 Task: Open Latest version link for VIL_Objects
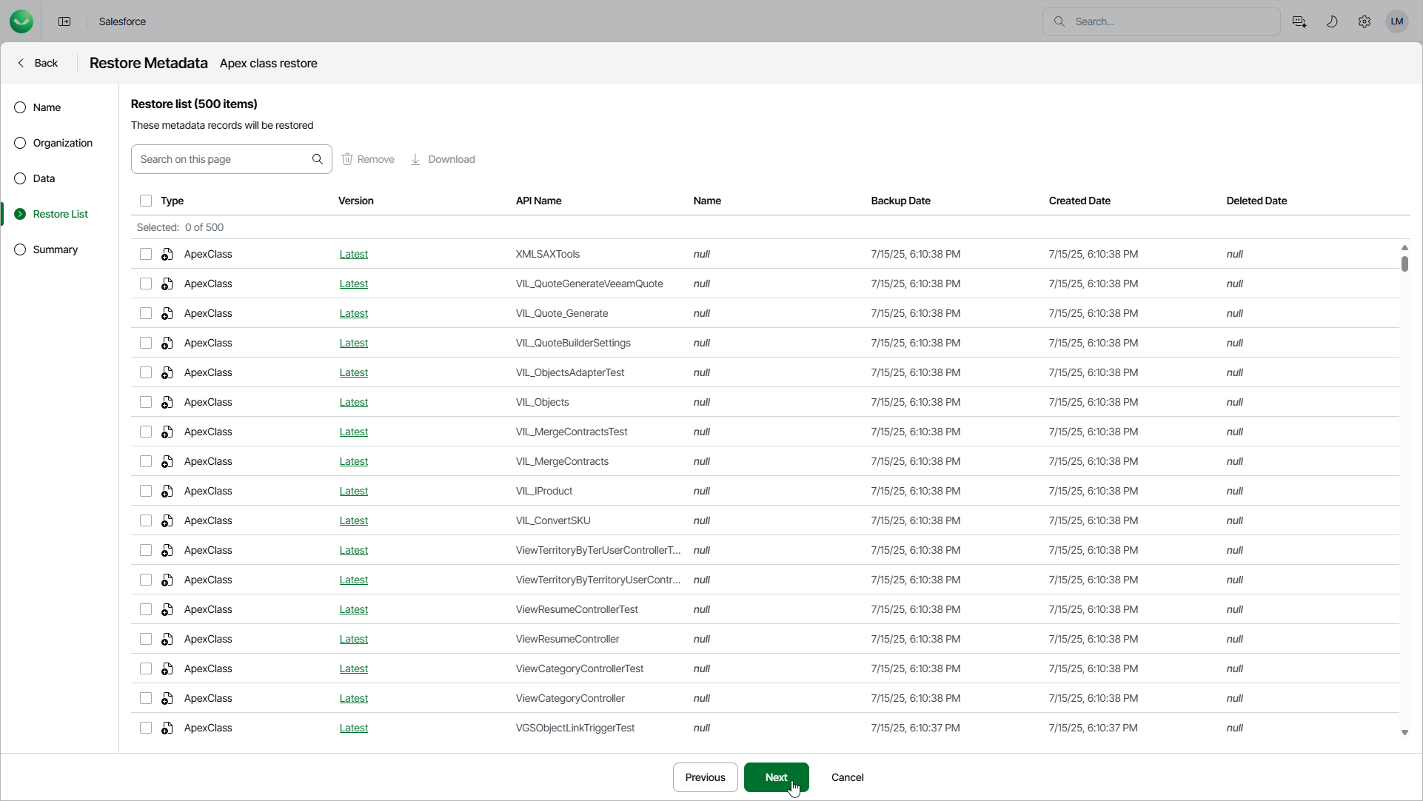coord(353,402)
